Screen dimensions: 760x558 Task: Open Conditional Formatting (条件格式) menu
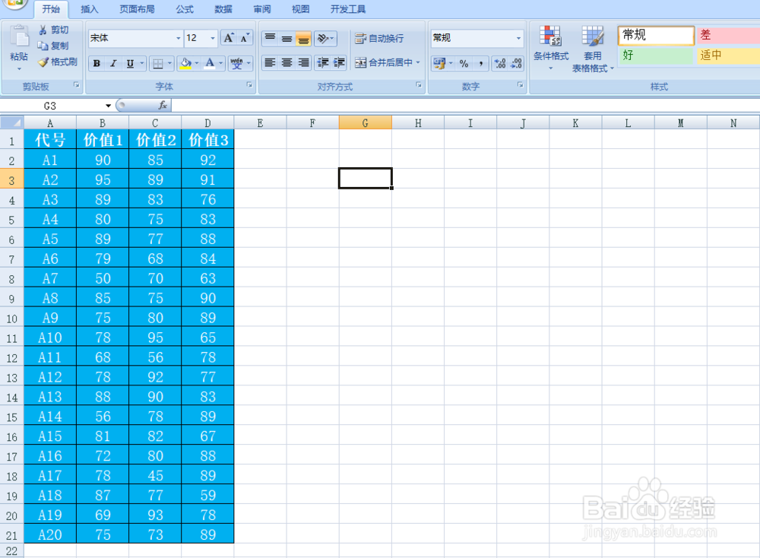[x=550, y=47]
